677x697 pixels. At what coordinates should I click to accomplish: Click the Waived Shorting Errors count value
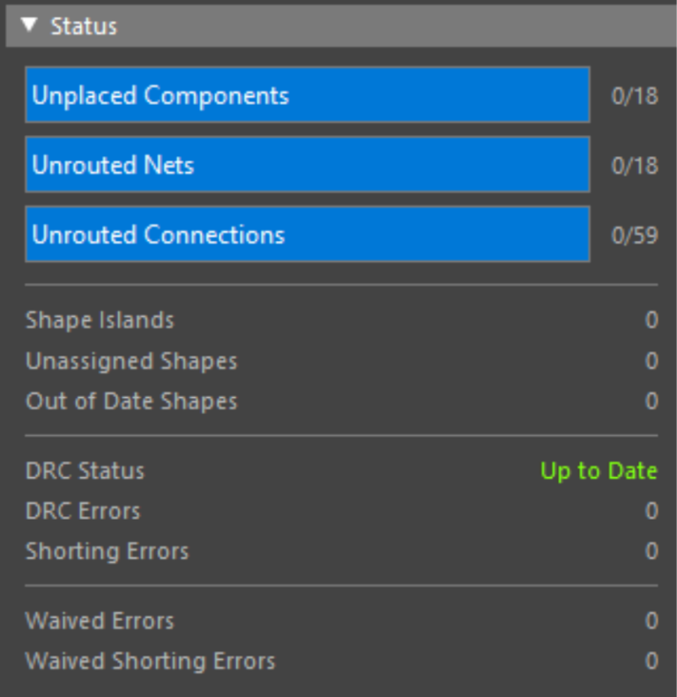click(651, 662)
